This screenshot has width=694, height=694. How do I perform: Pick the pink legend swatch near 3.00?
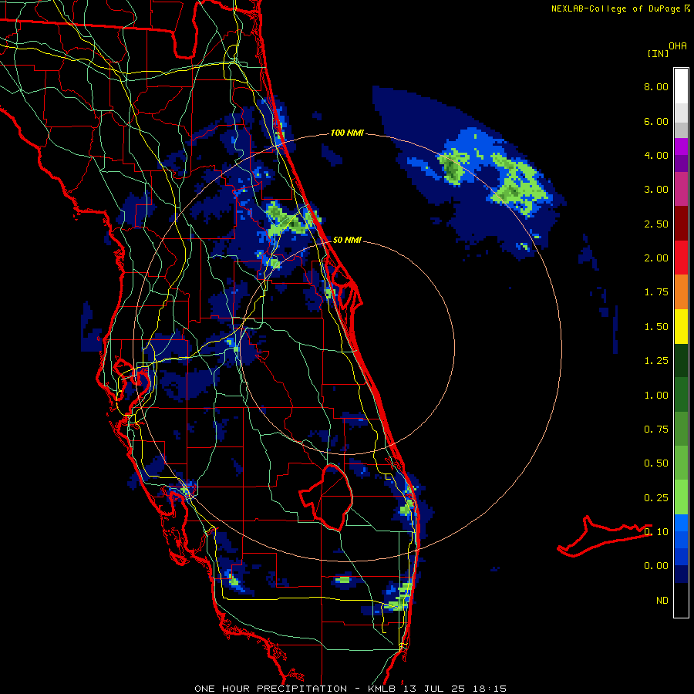click(681, 189)
